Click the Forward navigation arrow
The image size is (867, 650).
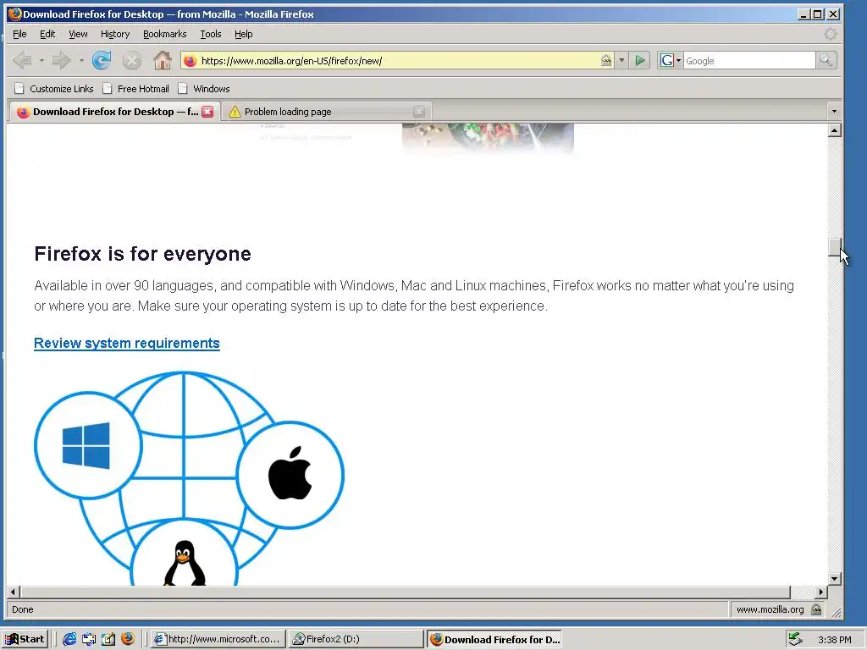click(x=61, y=60)
